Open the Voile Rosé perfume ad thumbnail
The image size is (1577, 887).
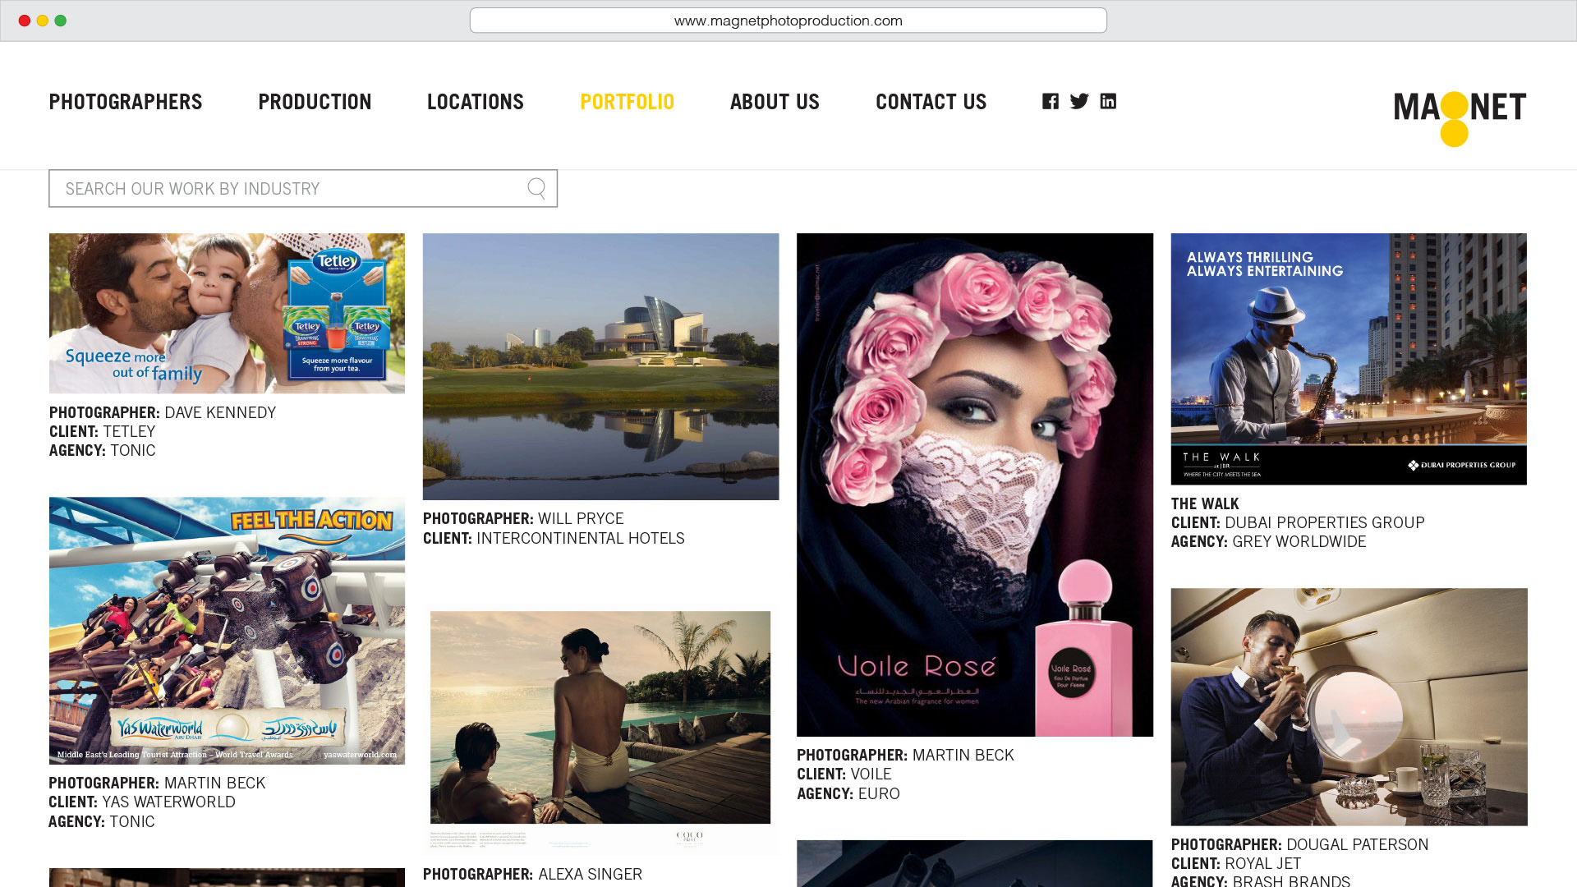(975, 485)
